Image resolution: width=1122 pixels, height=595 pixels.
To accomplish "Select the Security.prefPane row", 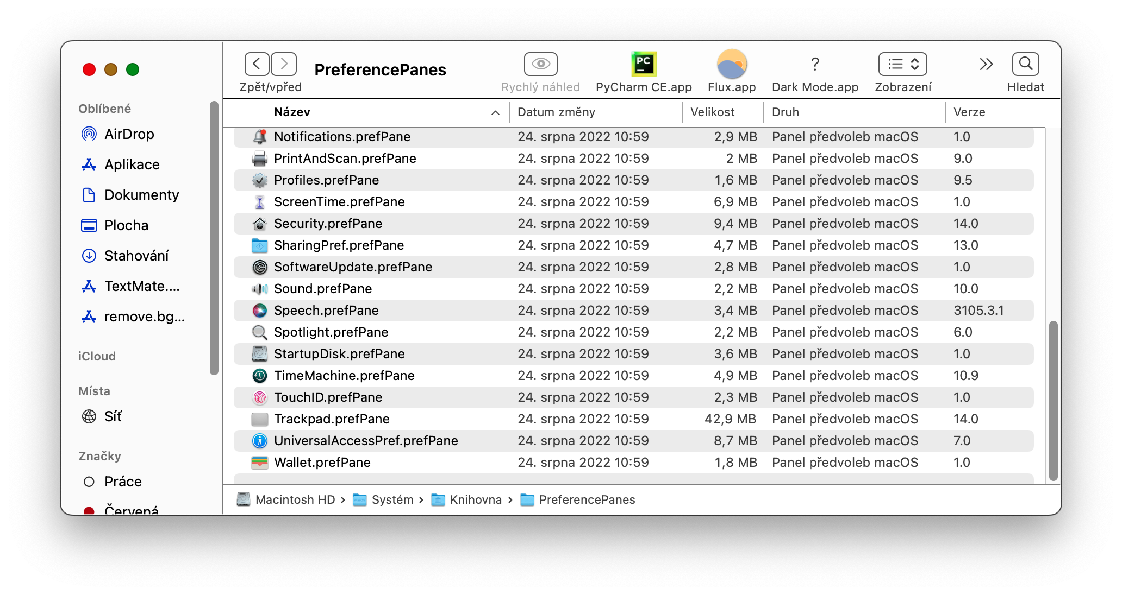I will (328, 224).
